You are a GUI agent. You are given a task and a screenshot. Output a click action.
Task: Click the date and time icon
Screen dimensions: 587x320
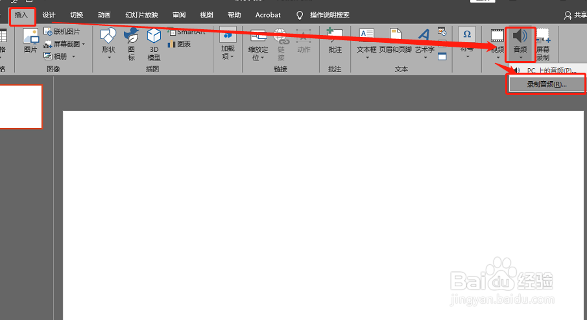(442, 31)
